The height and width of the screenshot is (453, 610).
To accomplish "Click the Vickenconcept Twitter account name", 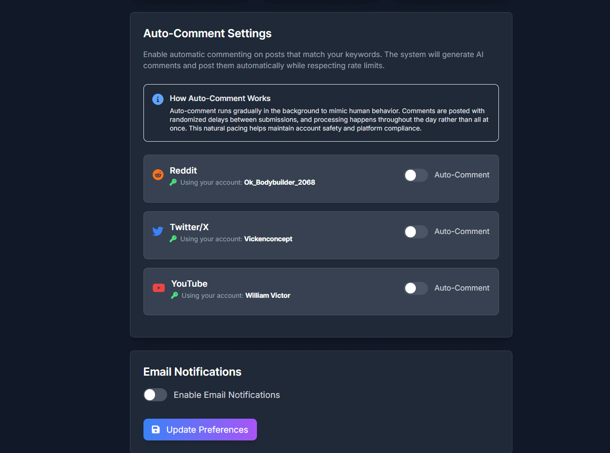I will coord(268,239).
